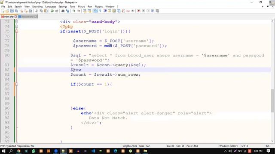
Task: Collapse fold marker on line 75
Action: [16, 31]
